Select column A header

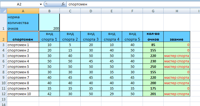pos(23,11)
